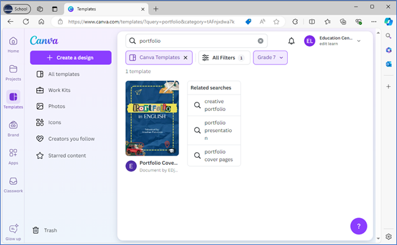Open a new browser tab

156,9
